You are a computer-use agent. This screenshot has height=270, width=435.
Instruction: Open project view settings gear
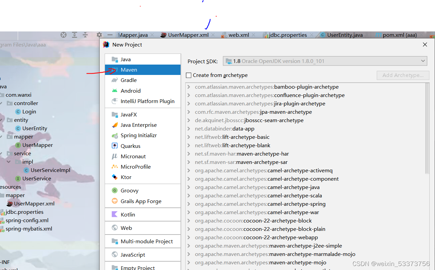(99, 35)
